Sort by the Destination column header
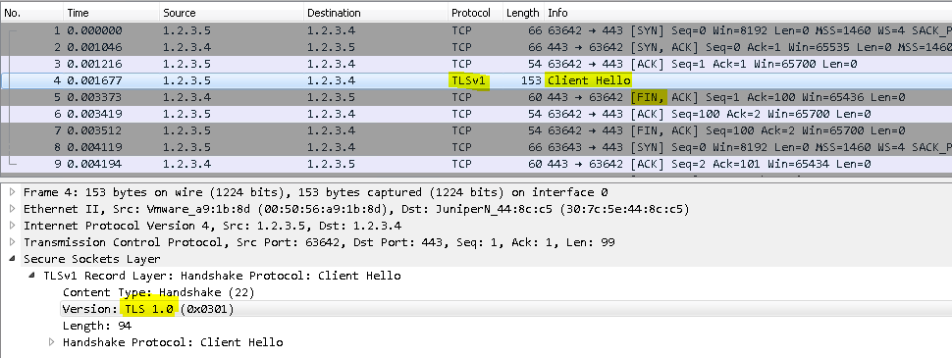952x358 pixels. pos(375,13)
